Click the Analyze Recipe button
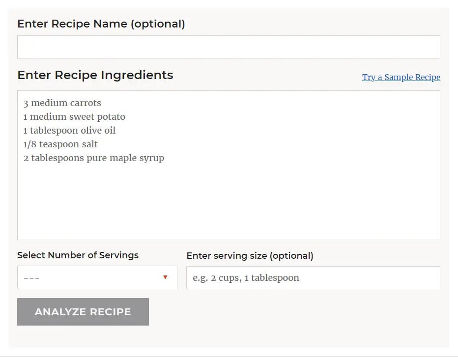This screenshot has width=458, height=357. (x=83, y=312)
